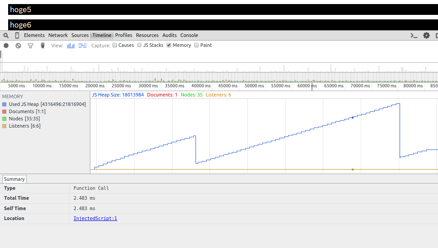
Task: Select the Summary tab
Action: pos(14,179)
